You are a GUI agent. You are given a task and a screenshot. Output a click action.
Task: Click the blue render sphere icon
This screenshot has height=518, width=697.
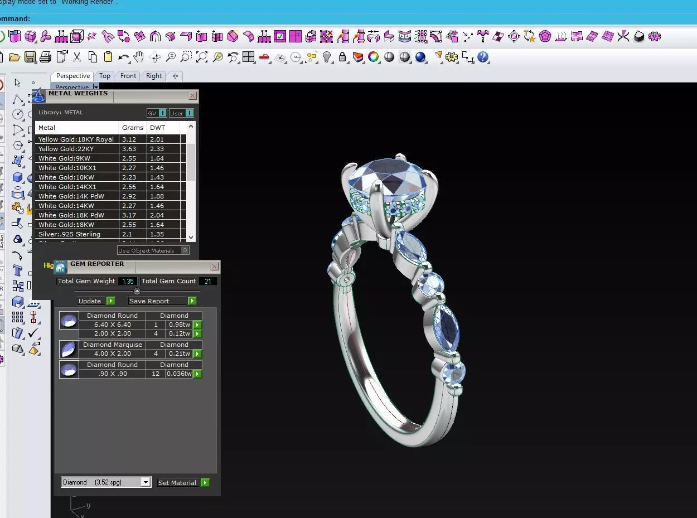click(420, 57)
